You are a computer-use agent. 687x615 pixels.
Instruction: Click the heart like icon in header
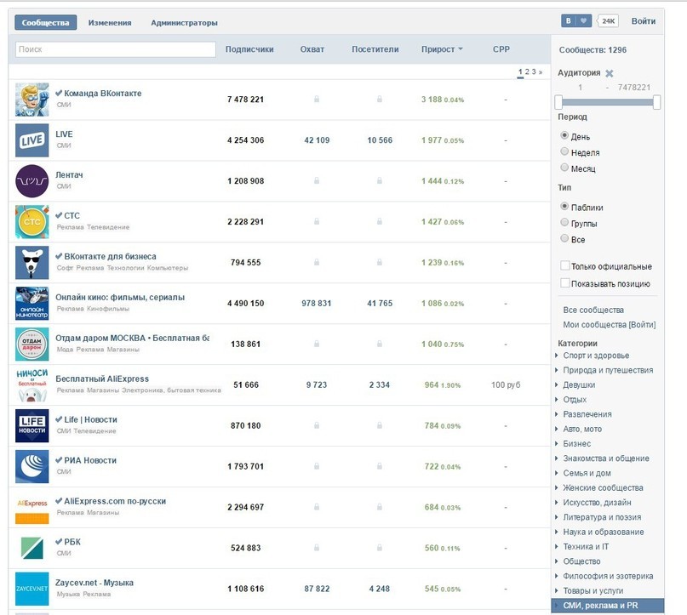[584, 21]
